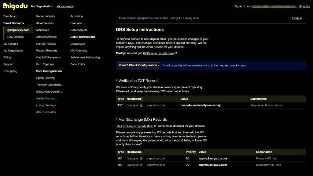Open the Diagnostics page
Image resolution: width=313 pixels, height=176 pixels.
(78, 44)
